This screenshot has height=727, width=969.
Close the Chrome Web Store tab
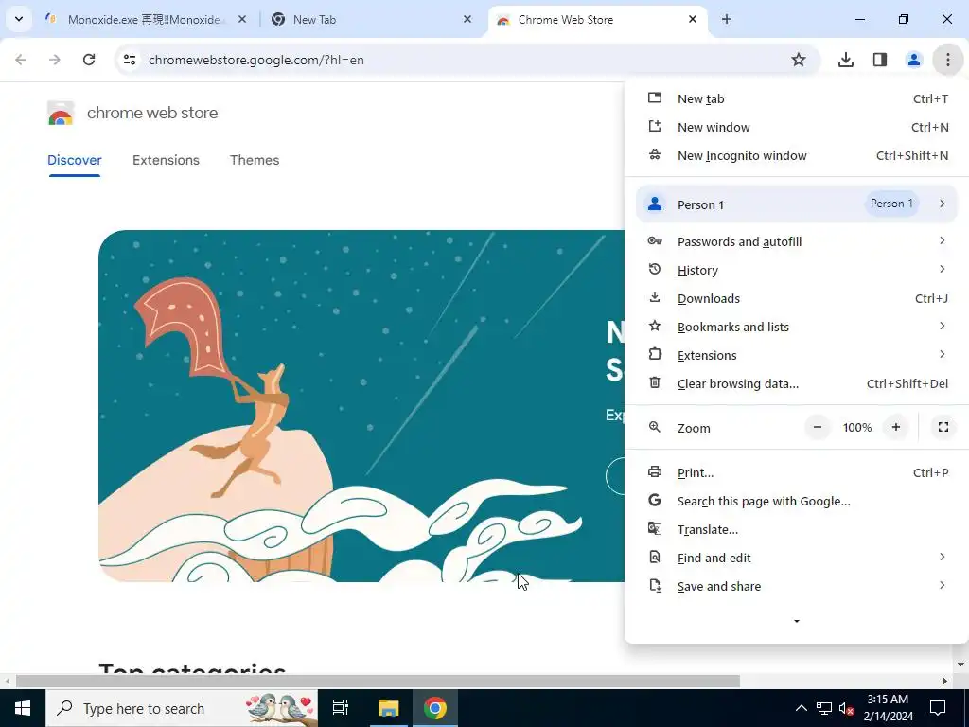[692, 19]
